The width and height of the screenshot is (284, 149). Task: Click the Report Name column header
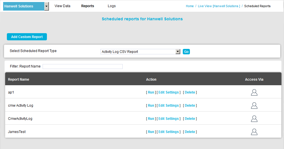coord(19,80)
